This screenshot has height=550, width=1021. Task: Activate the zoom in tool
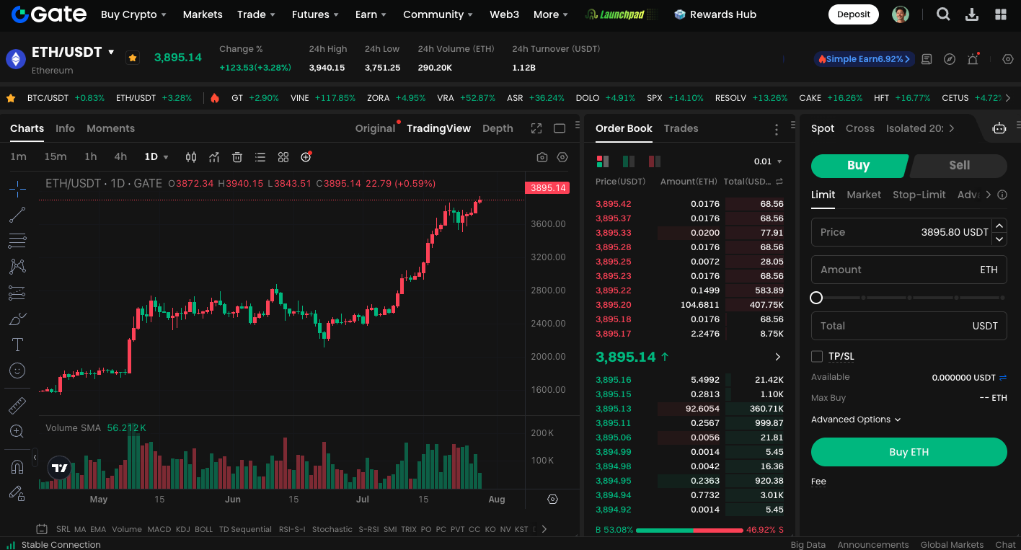coord(17,432)
